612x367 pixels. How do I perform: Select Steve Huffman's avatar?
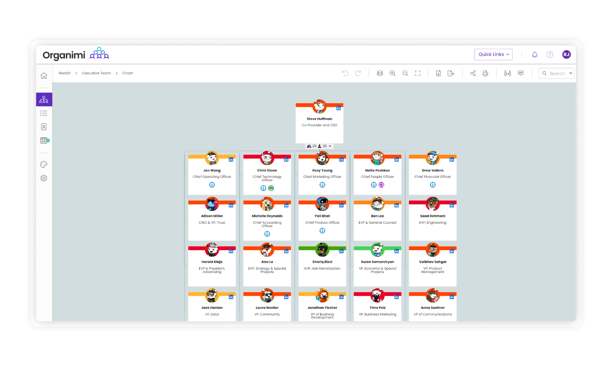click(320, 107)
